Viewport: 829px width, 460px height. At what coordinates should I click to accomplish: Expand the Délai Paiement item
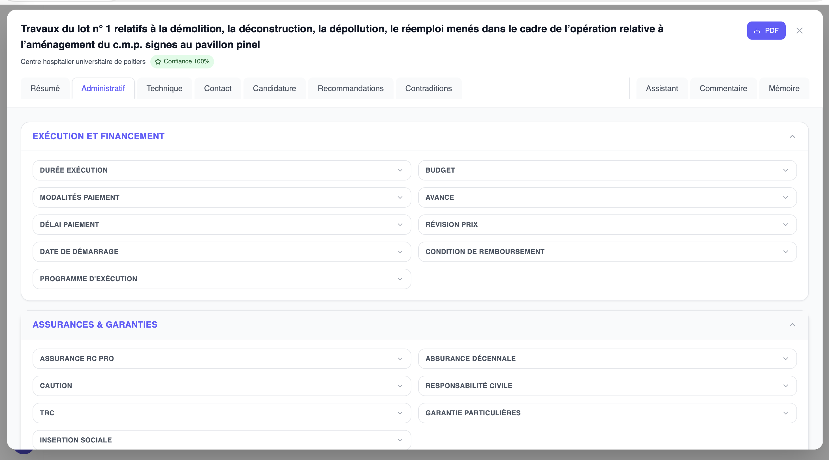222,225
